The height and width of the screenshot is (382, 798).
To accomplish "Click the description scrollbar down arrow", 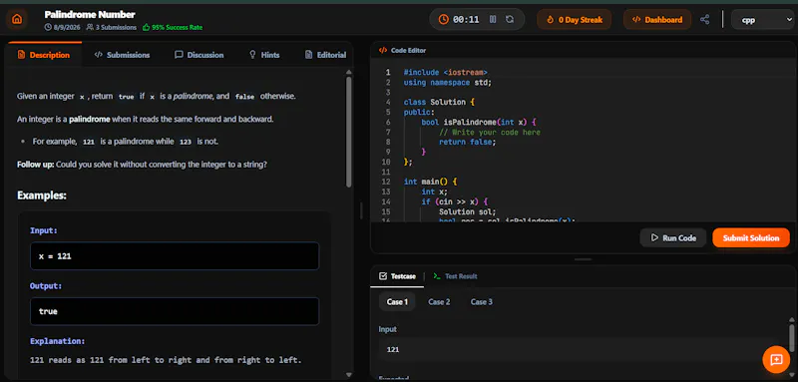I will coord(348,374).
